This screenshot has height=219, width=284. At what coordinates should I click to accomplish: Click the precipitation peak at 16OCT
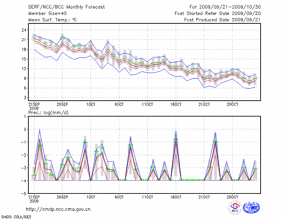[x=176, y=132]
